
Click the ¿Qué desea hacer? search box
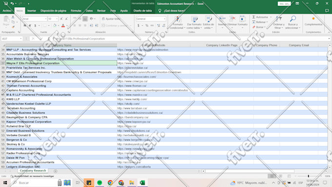coord(174,11)
